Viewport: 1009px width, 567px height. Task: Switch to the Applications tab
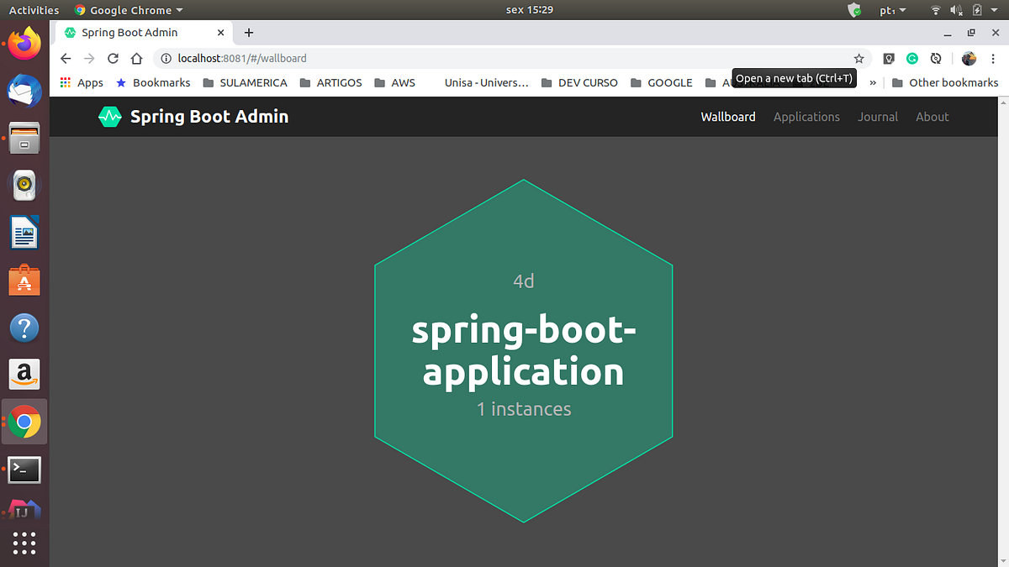click(x=806, y=117)
